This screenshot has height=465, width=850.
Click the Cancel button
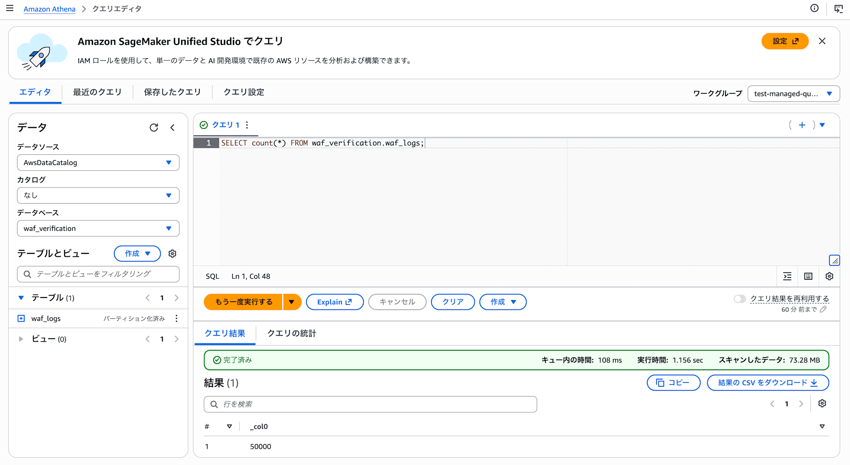397,302
